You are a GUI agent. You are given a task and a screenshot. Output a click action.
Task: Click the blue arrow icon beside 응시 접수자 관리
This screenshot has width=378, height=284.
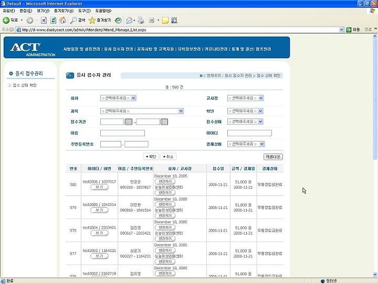[x=70, y=75]
